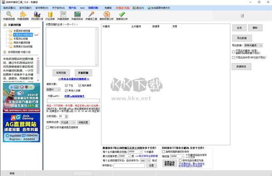Open the 代理ip如何获取? link

[x=74, y=96]
